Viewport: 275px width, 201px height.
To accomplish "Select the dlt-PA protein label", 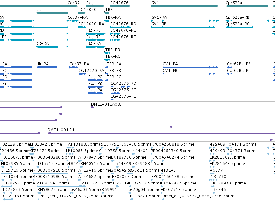I will click(43, 64).
